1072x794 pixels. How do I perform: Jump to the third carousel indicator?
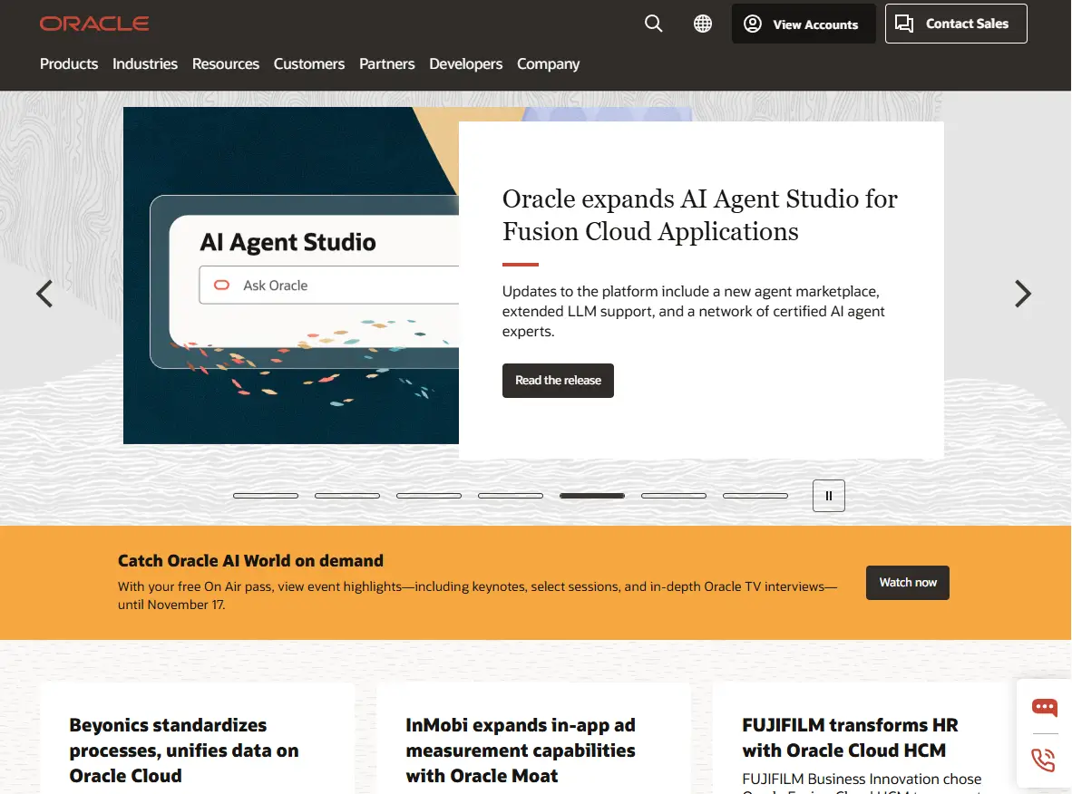click(x=429, y=496)
